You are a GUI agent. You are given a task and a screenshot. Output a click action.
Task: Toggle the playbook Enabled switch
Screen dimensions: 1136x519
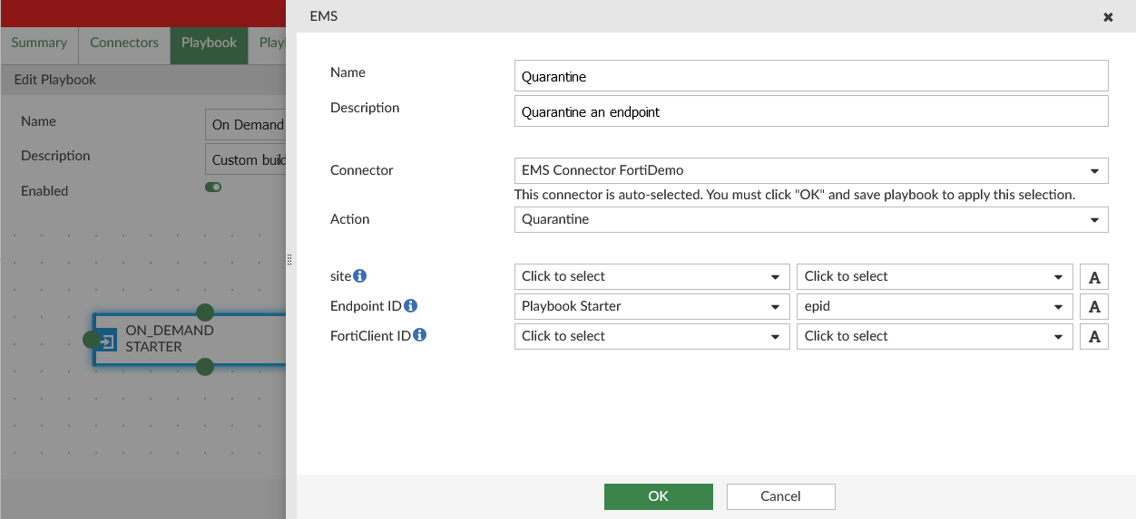click(x=213, y=187)
